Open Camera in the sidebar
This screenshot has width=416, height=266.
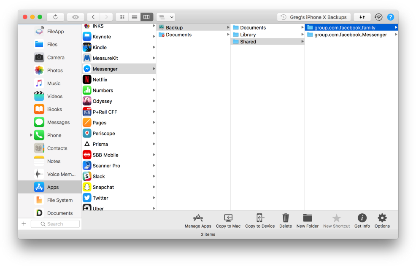pos(50,57)
